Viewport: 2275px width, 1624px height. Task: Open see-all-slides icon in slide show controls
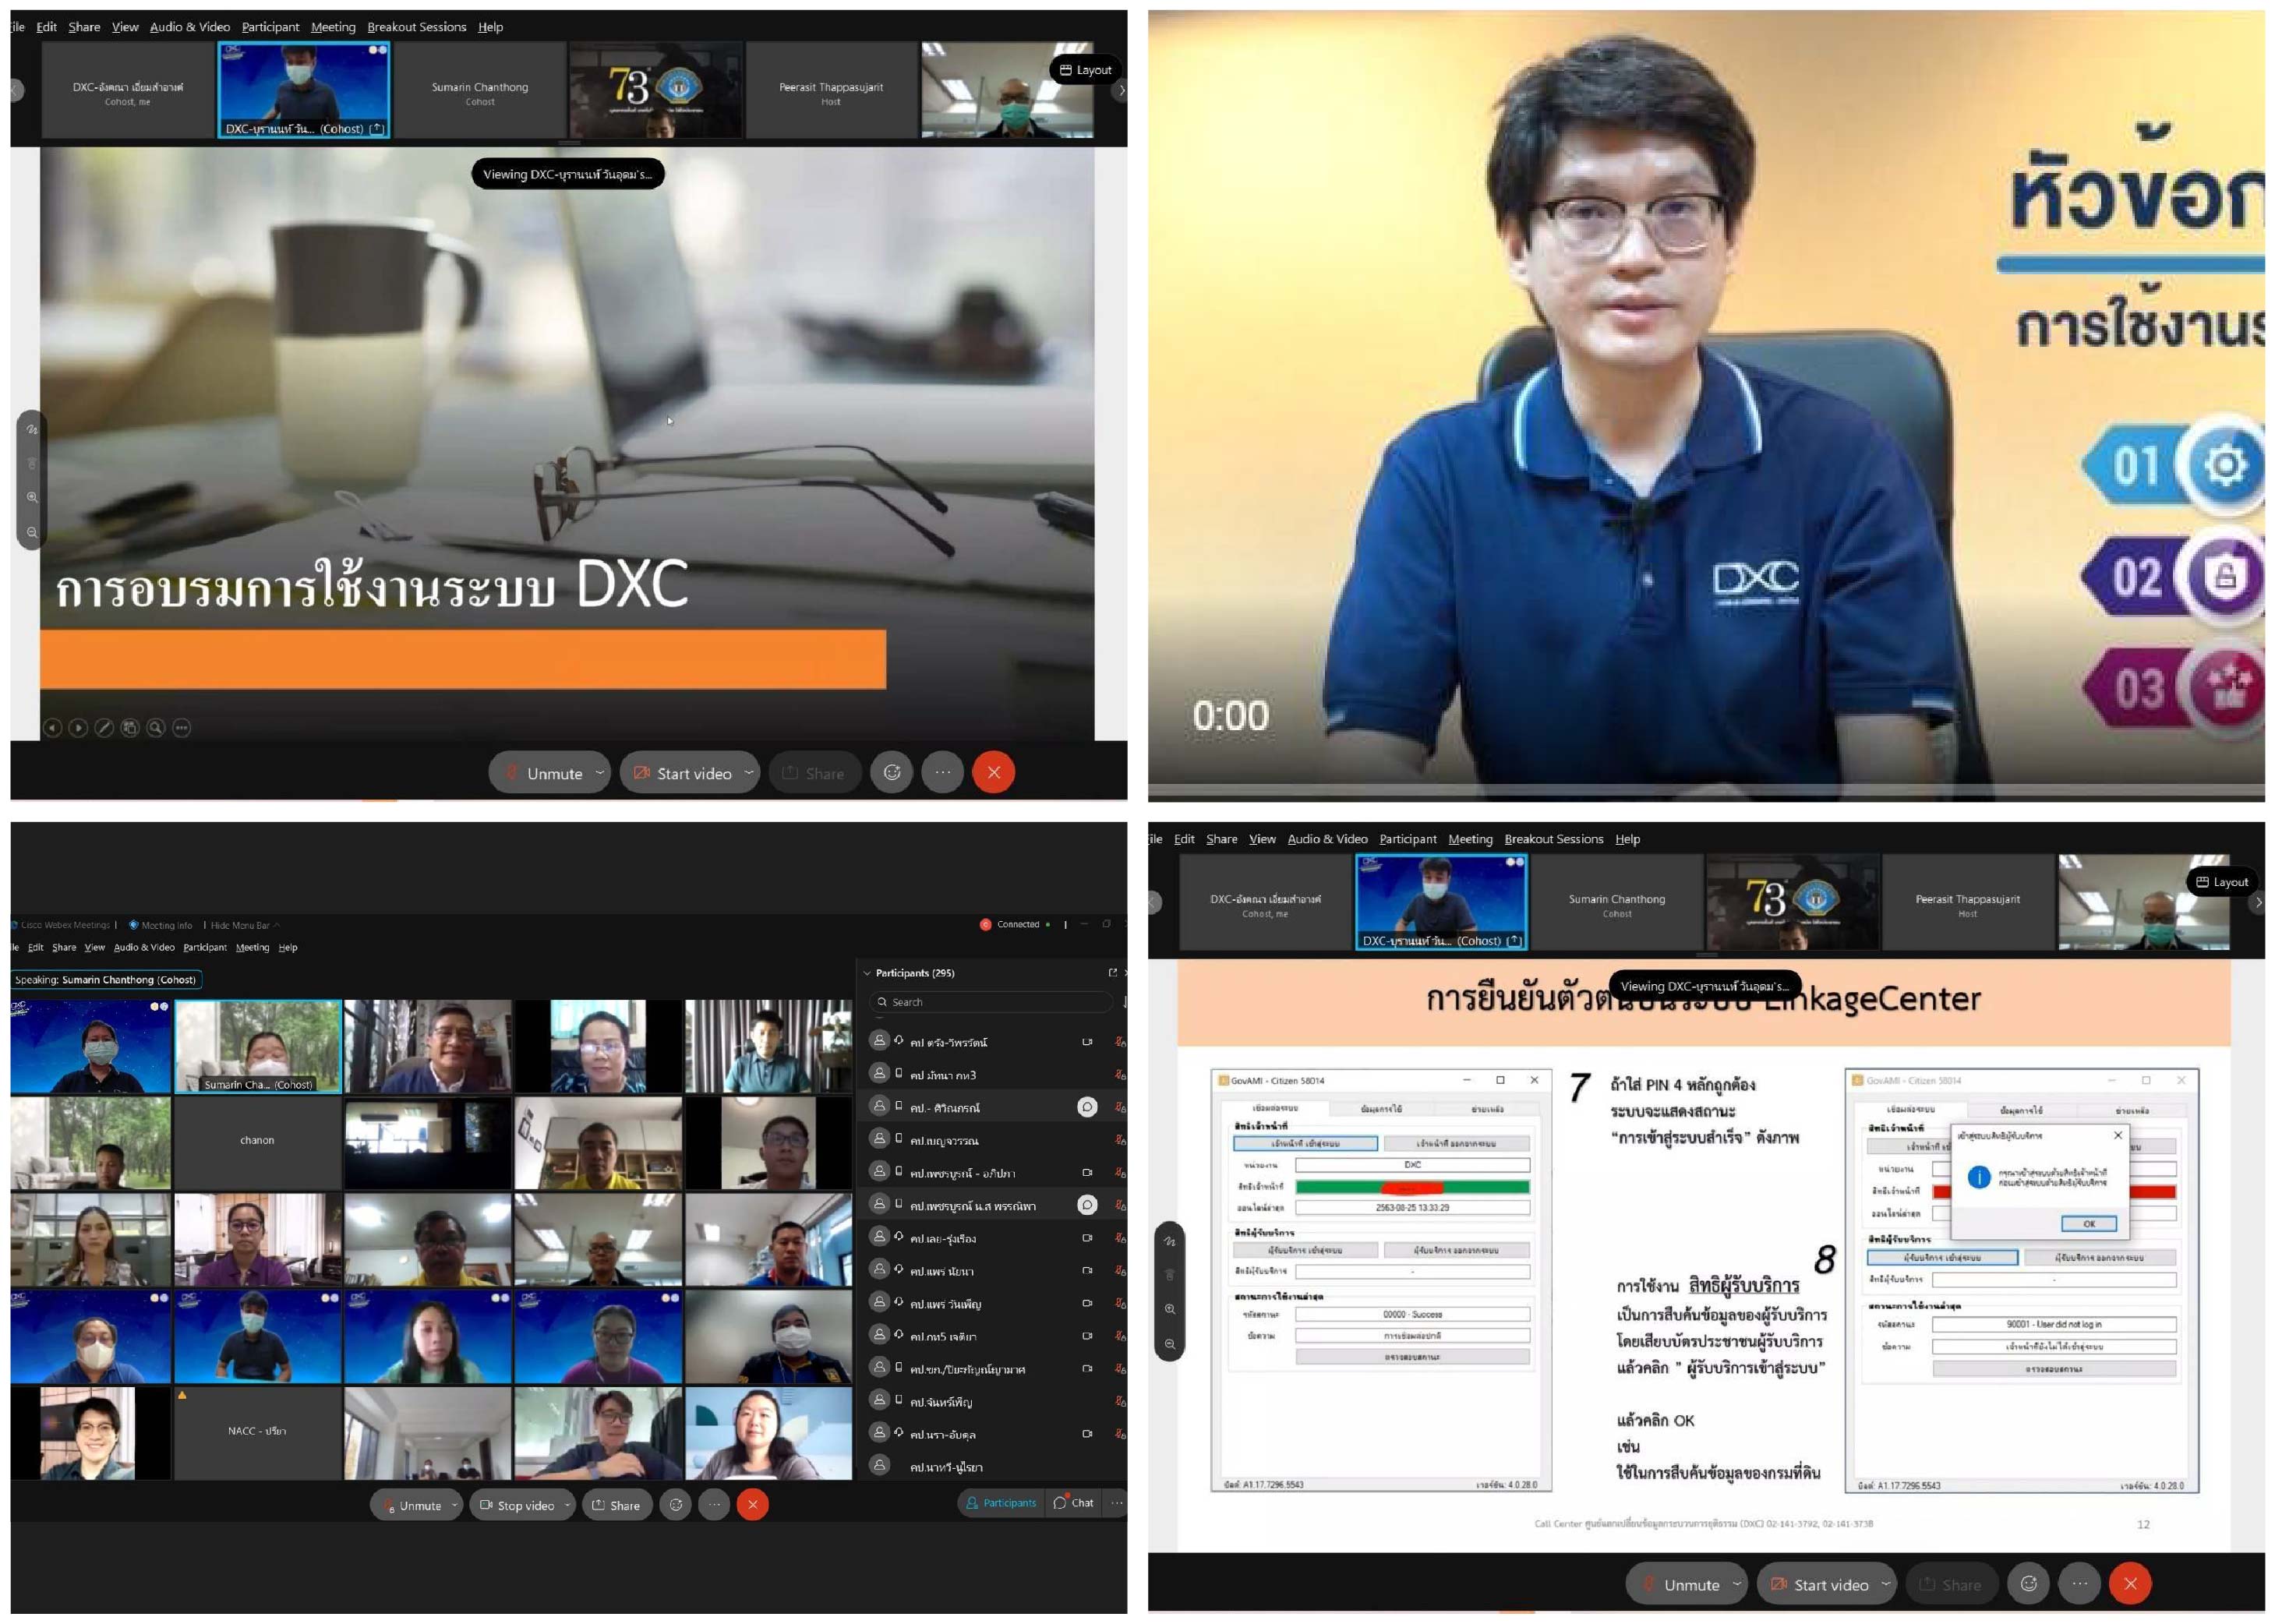pyautogui.click(x=130, y=728)
